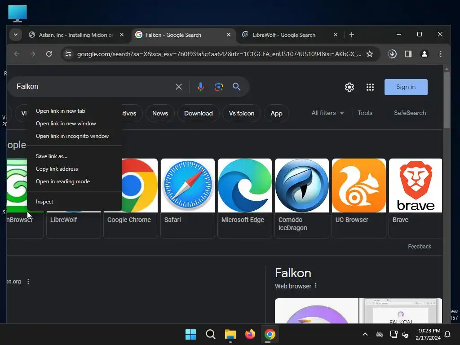This screenshot has width=460, height=345.
Task: Clear the search query with X
Action: tap(179, 87)
